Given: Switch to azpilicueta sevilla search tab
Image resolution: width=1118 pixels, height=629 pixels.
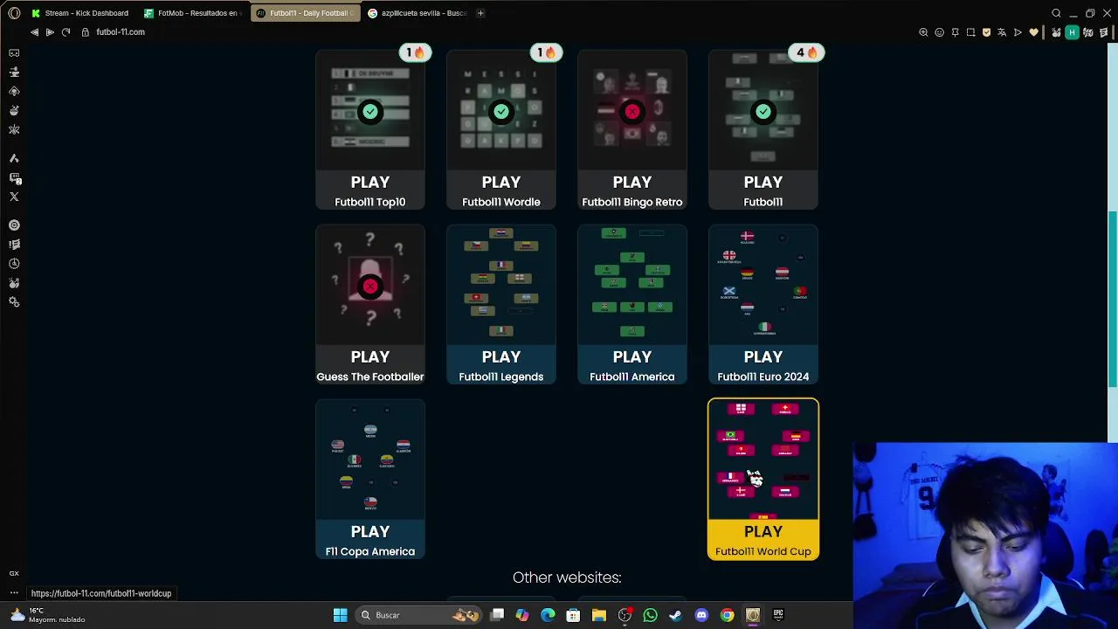Looking at the screenshot, I should click(x=418, y=13).
